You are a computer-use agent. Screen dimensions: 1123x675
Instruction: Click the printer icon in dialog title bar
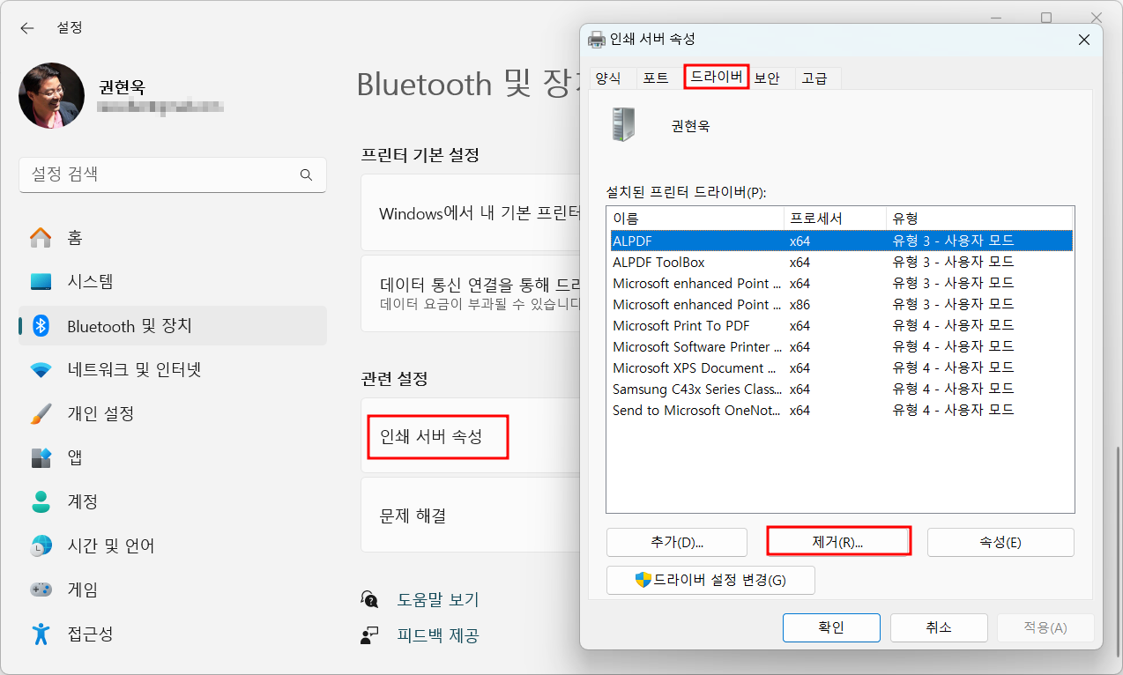(x=597, y=39)
